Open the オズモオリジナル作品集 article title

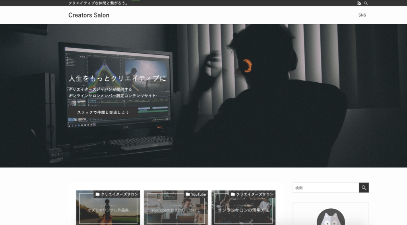point(108,210)
